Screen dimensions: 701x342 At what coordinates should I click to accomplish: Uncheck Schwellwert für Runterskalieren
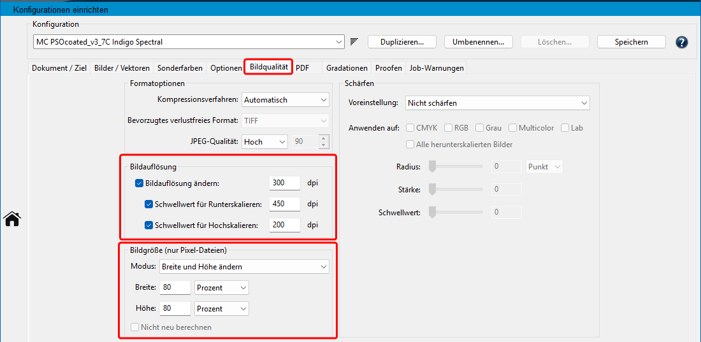(149, 204)
